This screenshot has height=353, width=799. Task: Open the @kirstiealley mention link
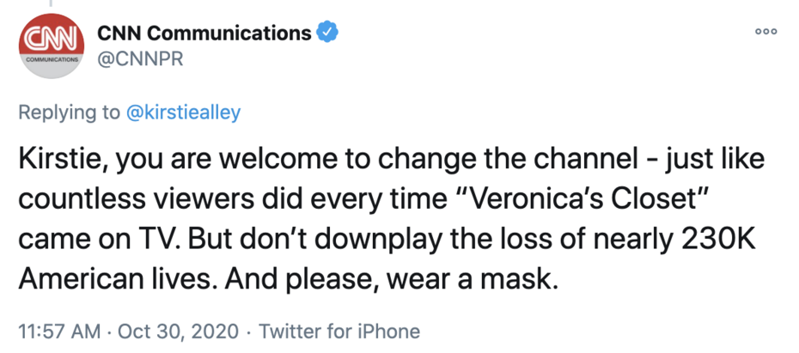click(183, 113)
